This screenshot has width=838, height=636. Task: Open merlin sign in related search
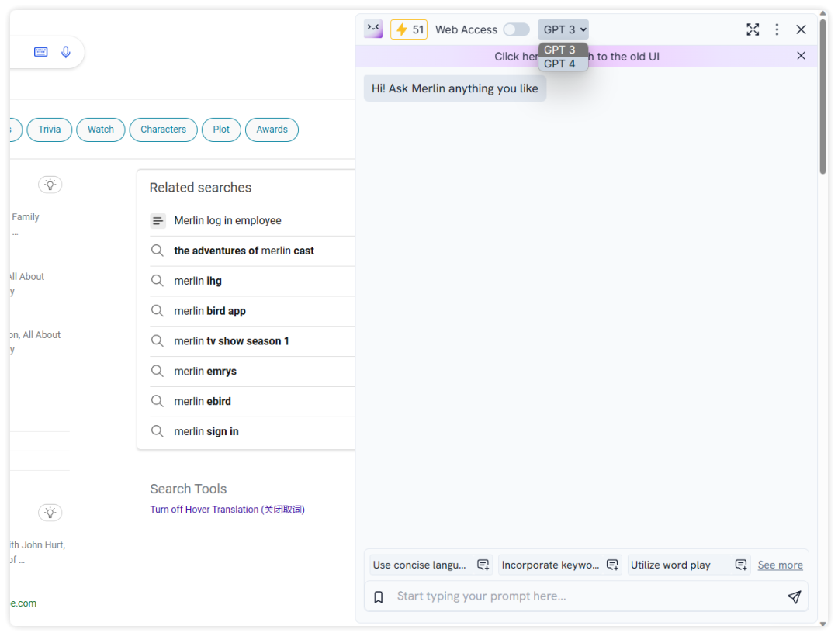click(x=206, y=431)
